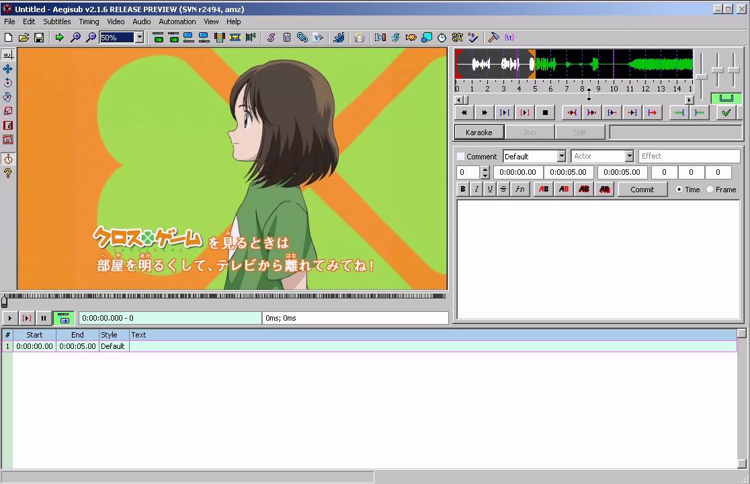
Task: Select the Time radio button
Action: [679, 190]
